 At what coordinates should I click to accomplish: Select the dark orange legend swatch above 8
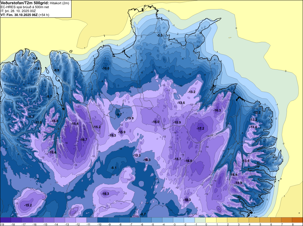point(298,220)
